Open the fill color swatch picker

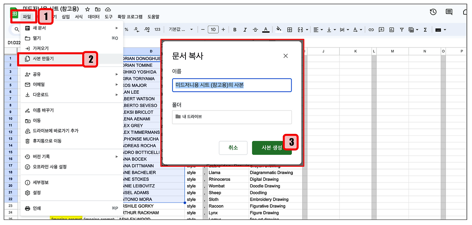(278, 30)
